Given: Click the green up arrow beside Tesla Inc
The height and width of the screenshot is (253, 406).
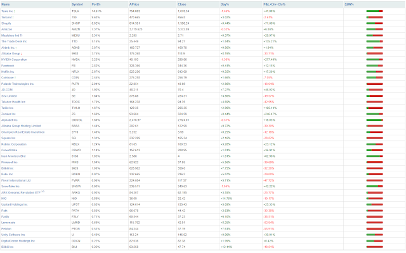Looking at the screenshot, I should click(x=15, y=11).
